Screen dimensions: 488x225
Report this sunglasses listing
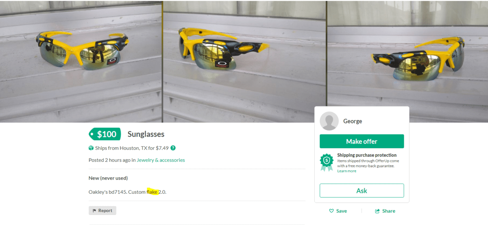point(102,211)
